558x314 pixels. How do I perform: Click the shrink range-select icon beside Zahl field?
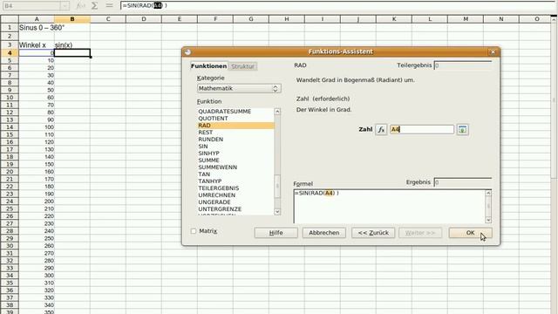tap(462, 130)
